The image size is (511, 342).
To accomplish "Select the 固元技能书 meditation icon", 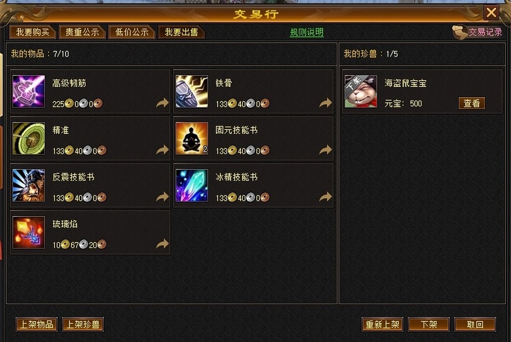I will pos(191,139).
